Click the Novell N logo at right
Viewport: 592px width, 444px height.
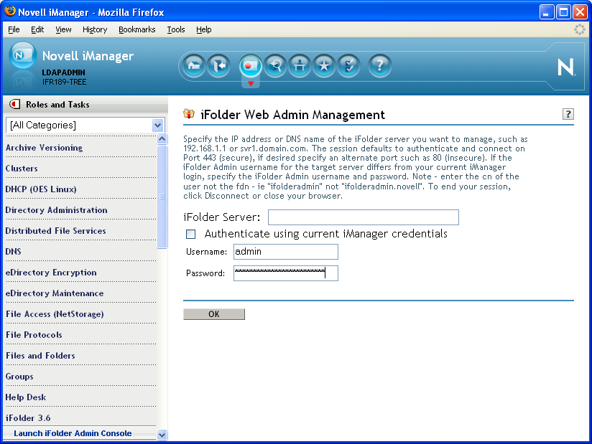566,67
